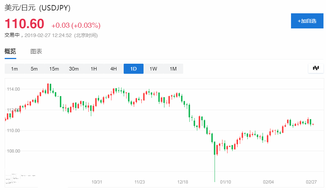The width and height of the screenshot is (326, 190).
Task: Open the 图表 chart tab
Action: [x=36, y=51]
